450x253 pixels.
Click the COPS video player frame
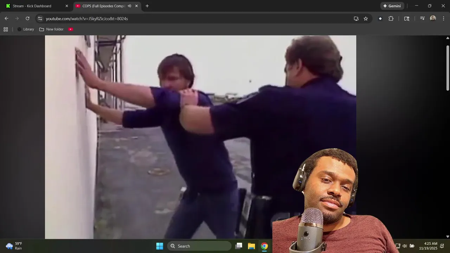[x=200, y=137]
